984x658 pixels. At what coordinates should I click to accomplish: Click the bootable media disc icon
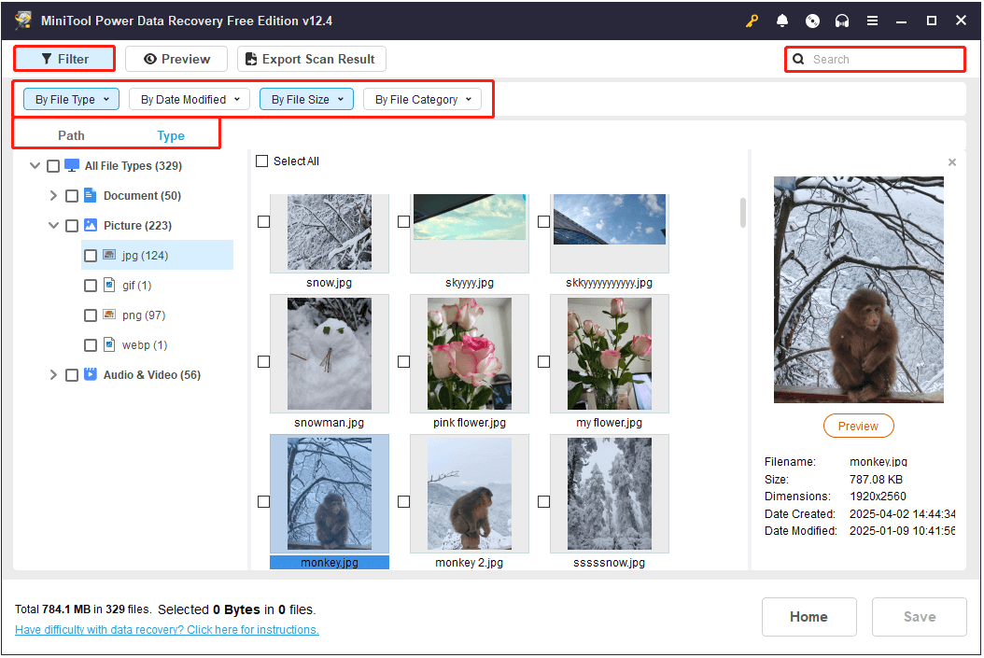[x=812, y=20]
